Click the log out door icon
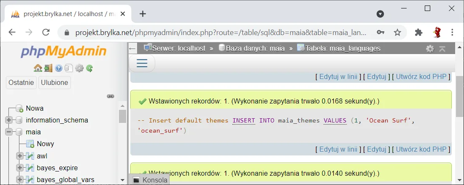 (48, 68)
